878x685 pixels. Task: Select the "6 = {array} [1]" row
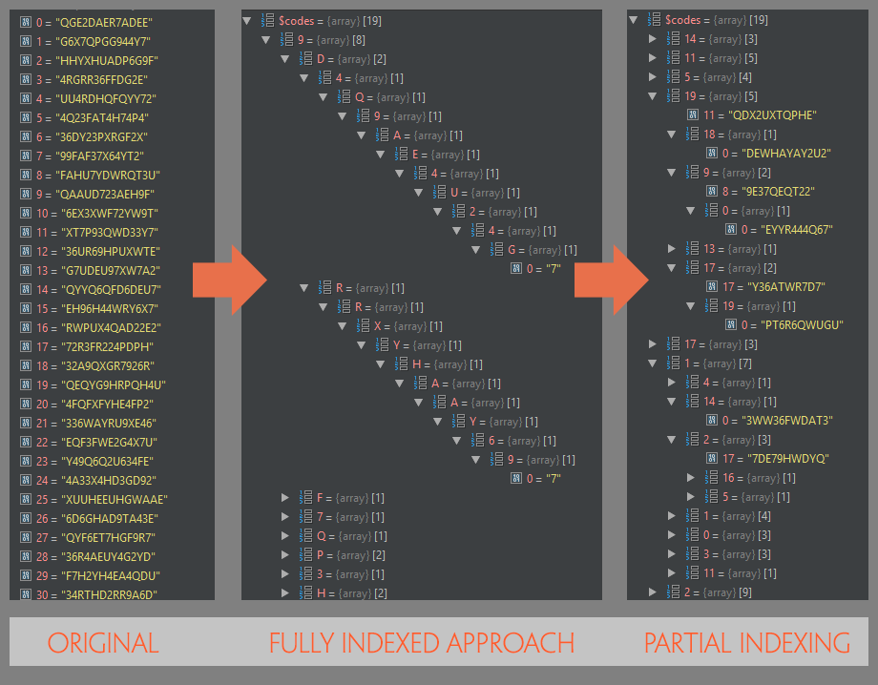[422, 441]
